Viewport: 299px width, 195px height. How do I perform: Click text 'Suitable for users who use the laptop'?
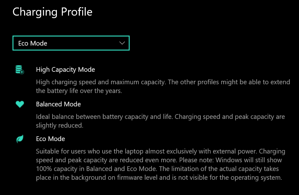coord(90,151)
